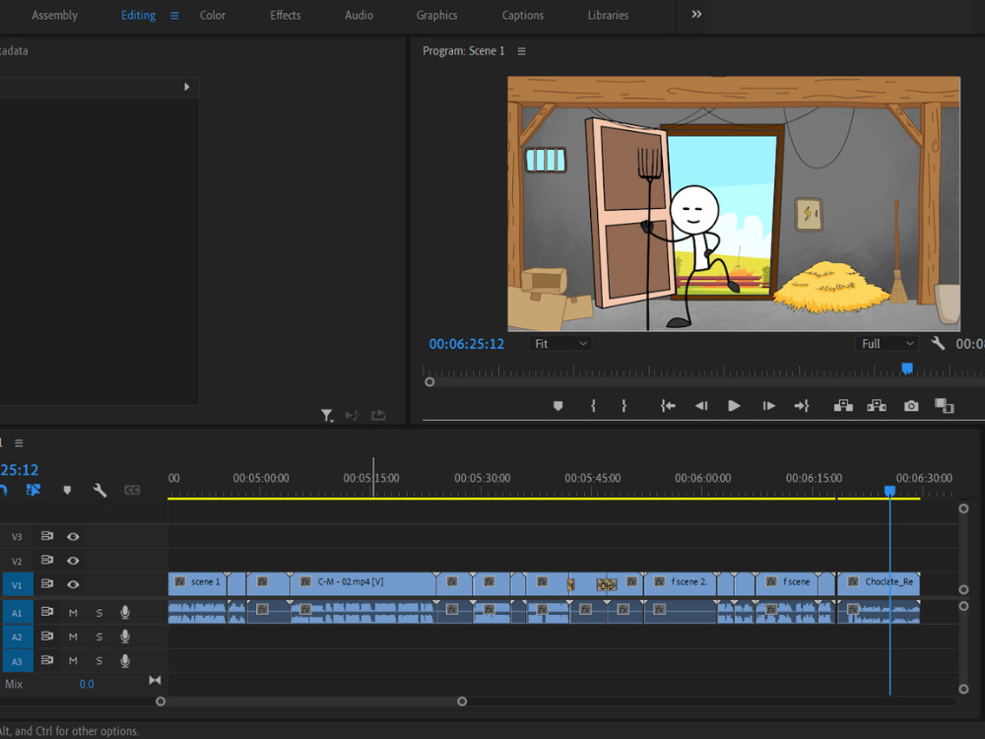Toggle sync lock on V2
The height and width of the screenshot is (739, 985).
click(x=47, y=560)
